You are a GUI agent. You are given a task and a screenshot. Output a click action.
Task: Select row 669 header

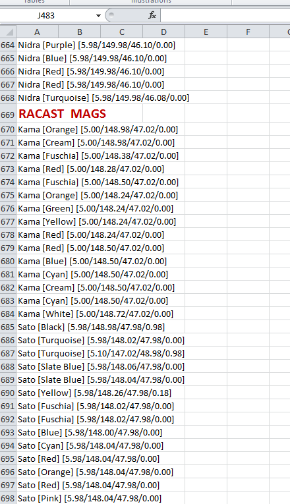pyautogui.click(x=8, y=115)
